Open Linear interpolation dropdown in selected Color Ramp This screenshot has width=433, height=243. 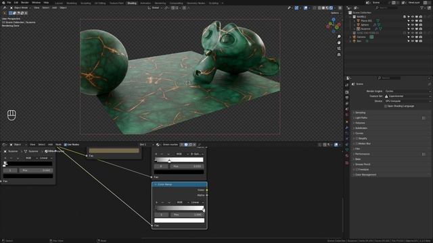pyautogui.click(x=198, y=202)
